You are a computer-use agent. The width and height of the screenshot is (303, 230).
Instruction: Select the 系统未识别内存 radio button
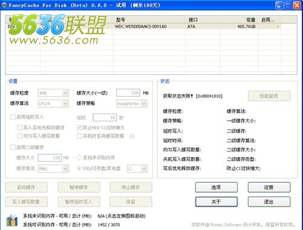[x=79, y=158]
